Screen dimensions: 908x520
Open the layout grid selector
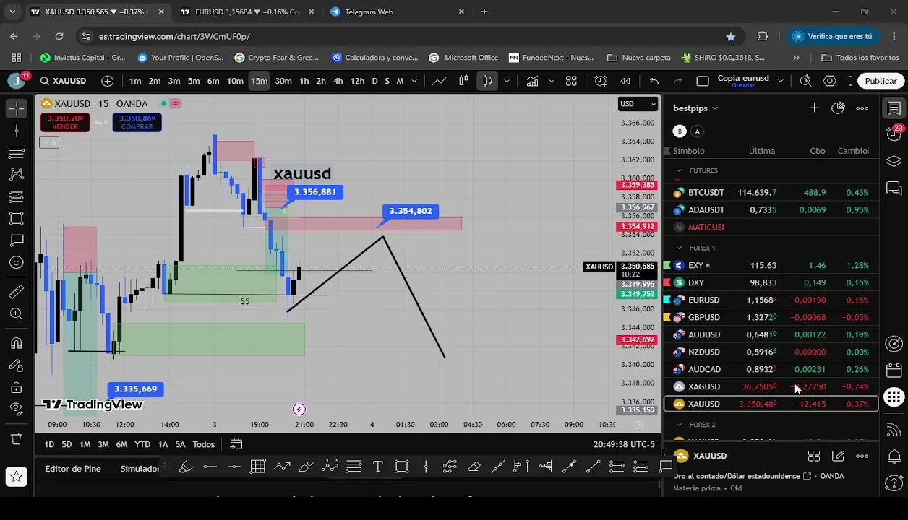pyautogui.click(x=571, y=81)
